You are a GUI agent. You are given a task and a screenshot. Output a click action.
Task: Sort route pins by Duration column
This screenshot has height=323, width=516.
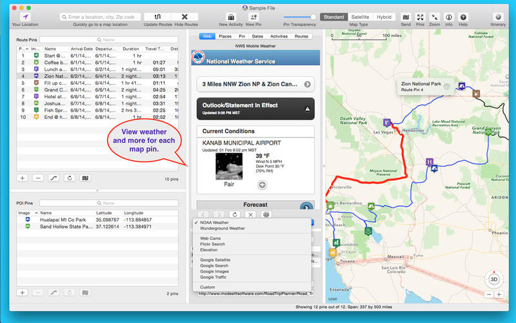(x=131, y=49)
